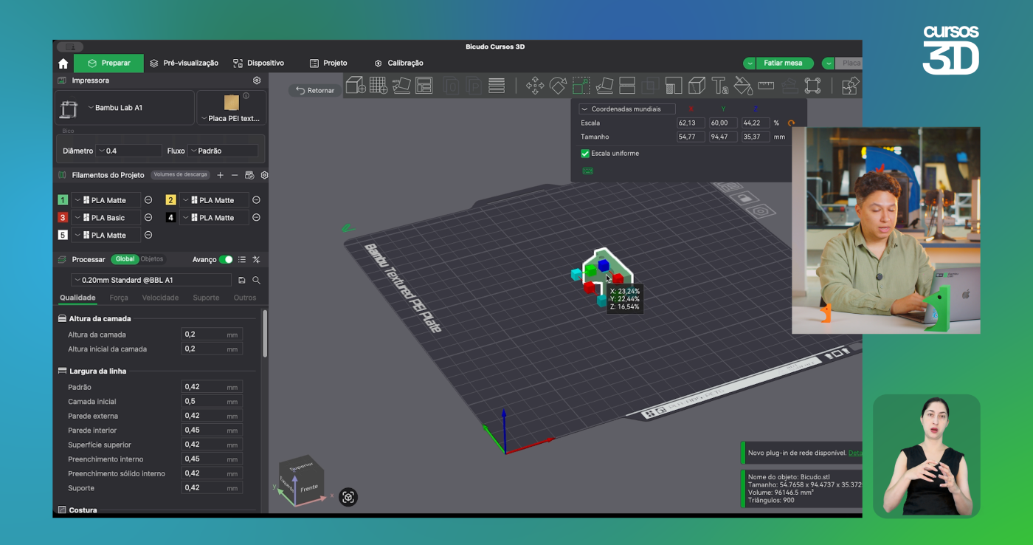Open filament 1 PLA Matte dropdown
The width and height of the screenshot is (1033, 545).
click(x=106, y=200)
